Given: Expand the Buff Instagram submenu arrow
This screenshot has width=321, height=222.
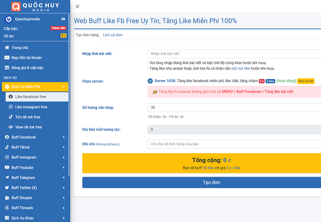Looking at the screenshot, I should (x=64, y=157).
